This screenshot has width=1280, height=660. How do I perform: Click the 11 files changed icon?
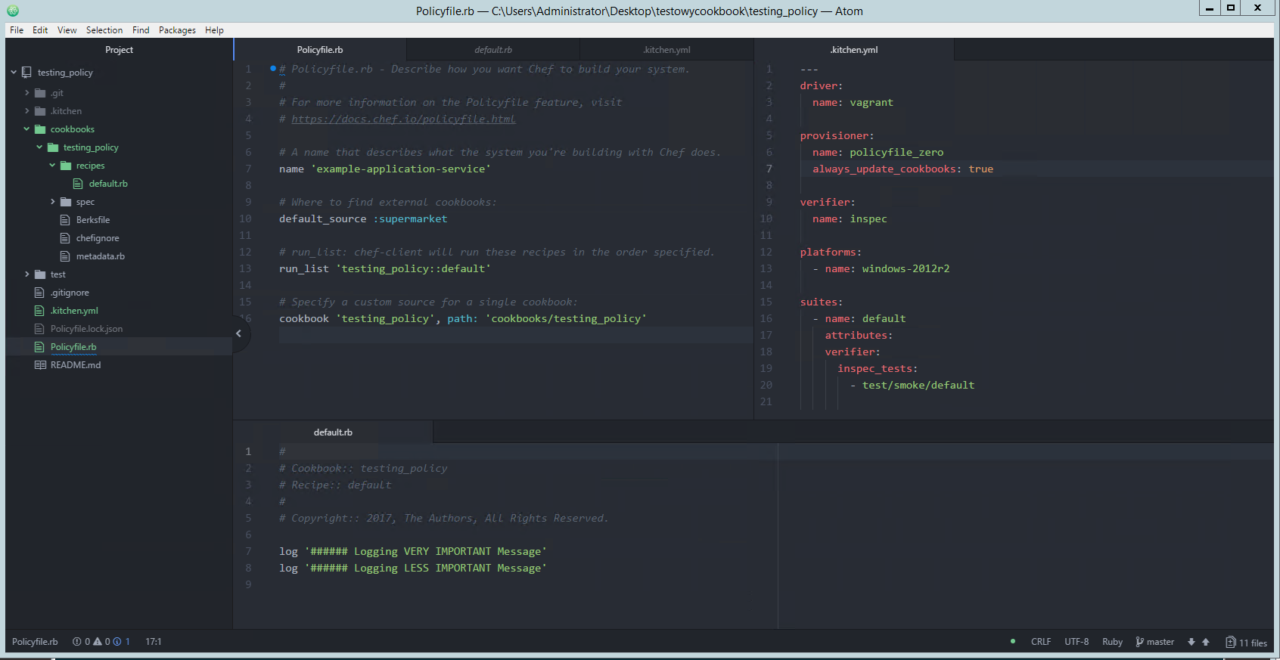[x=1231, y=643]
